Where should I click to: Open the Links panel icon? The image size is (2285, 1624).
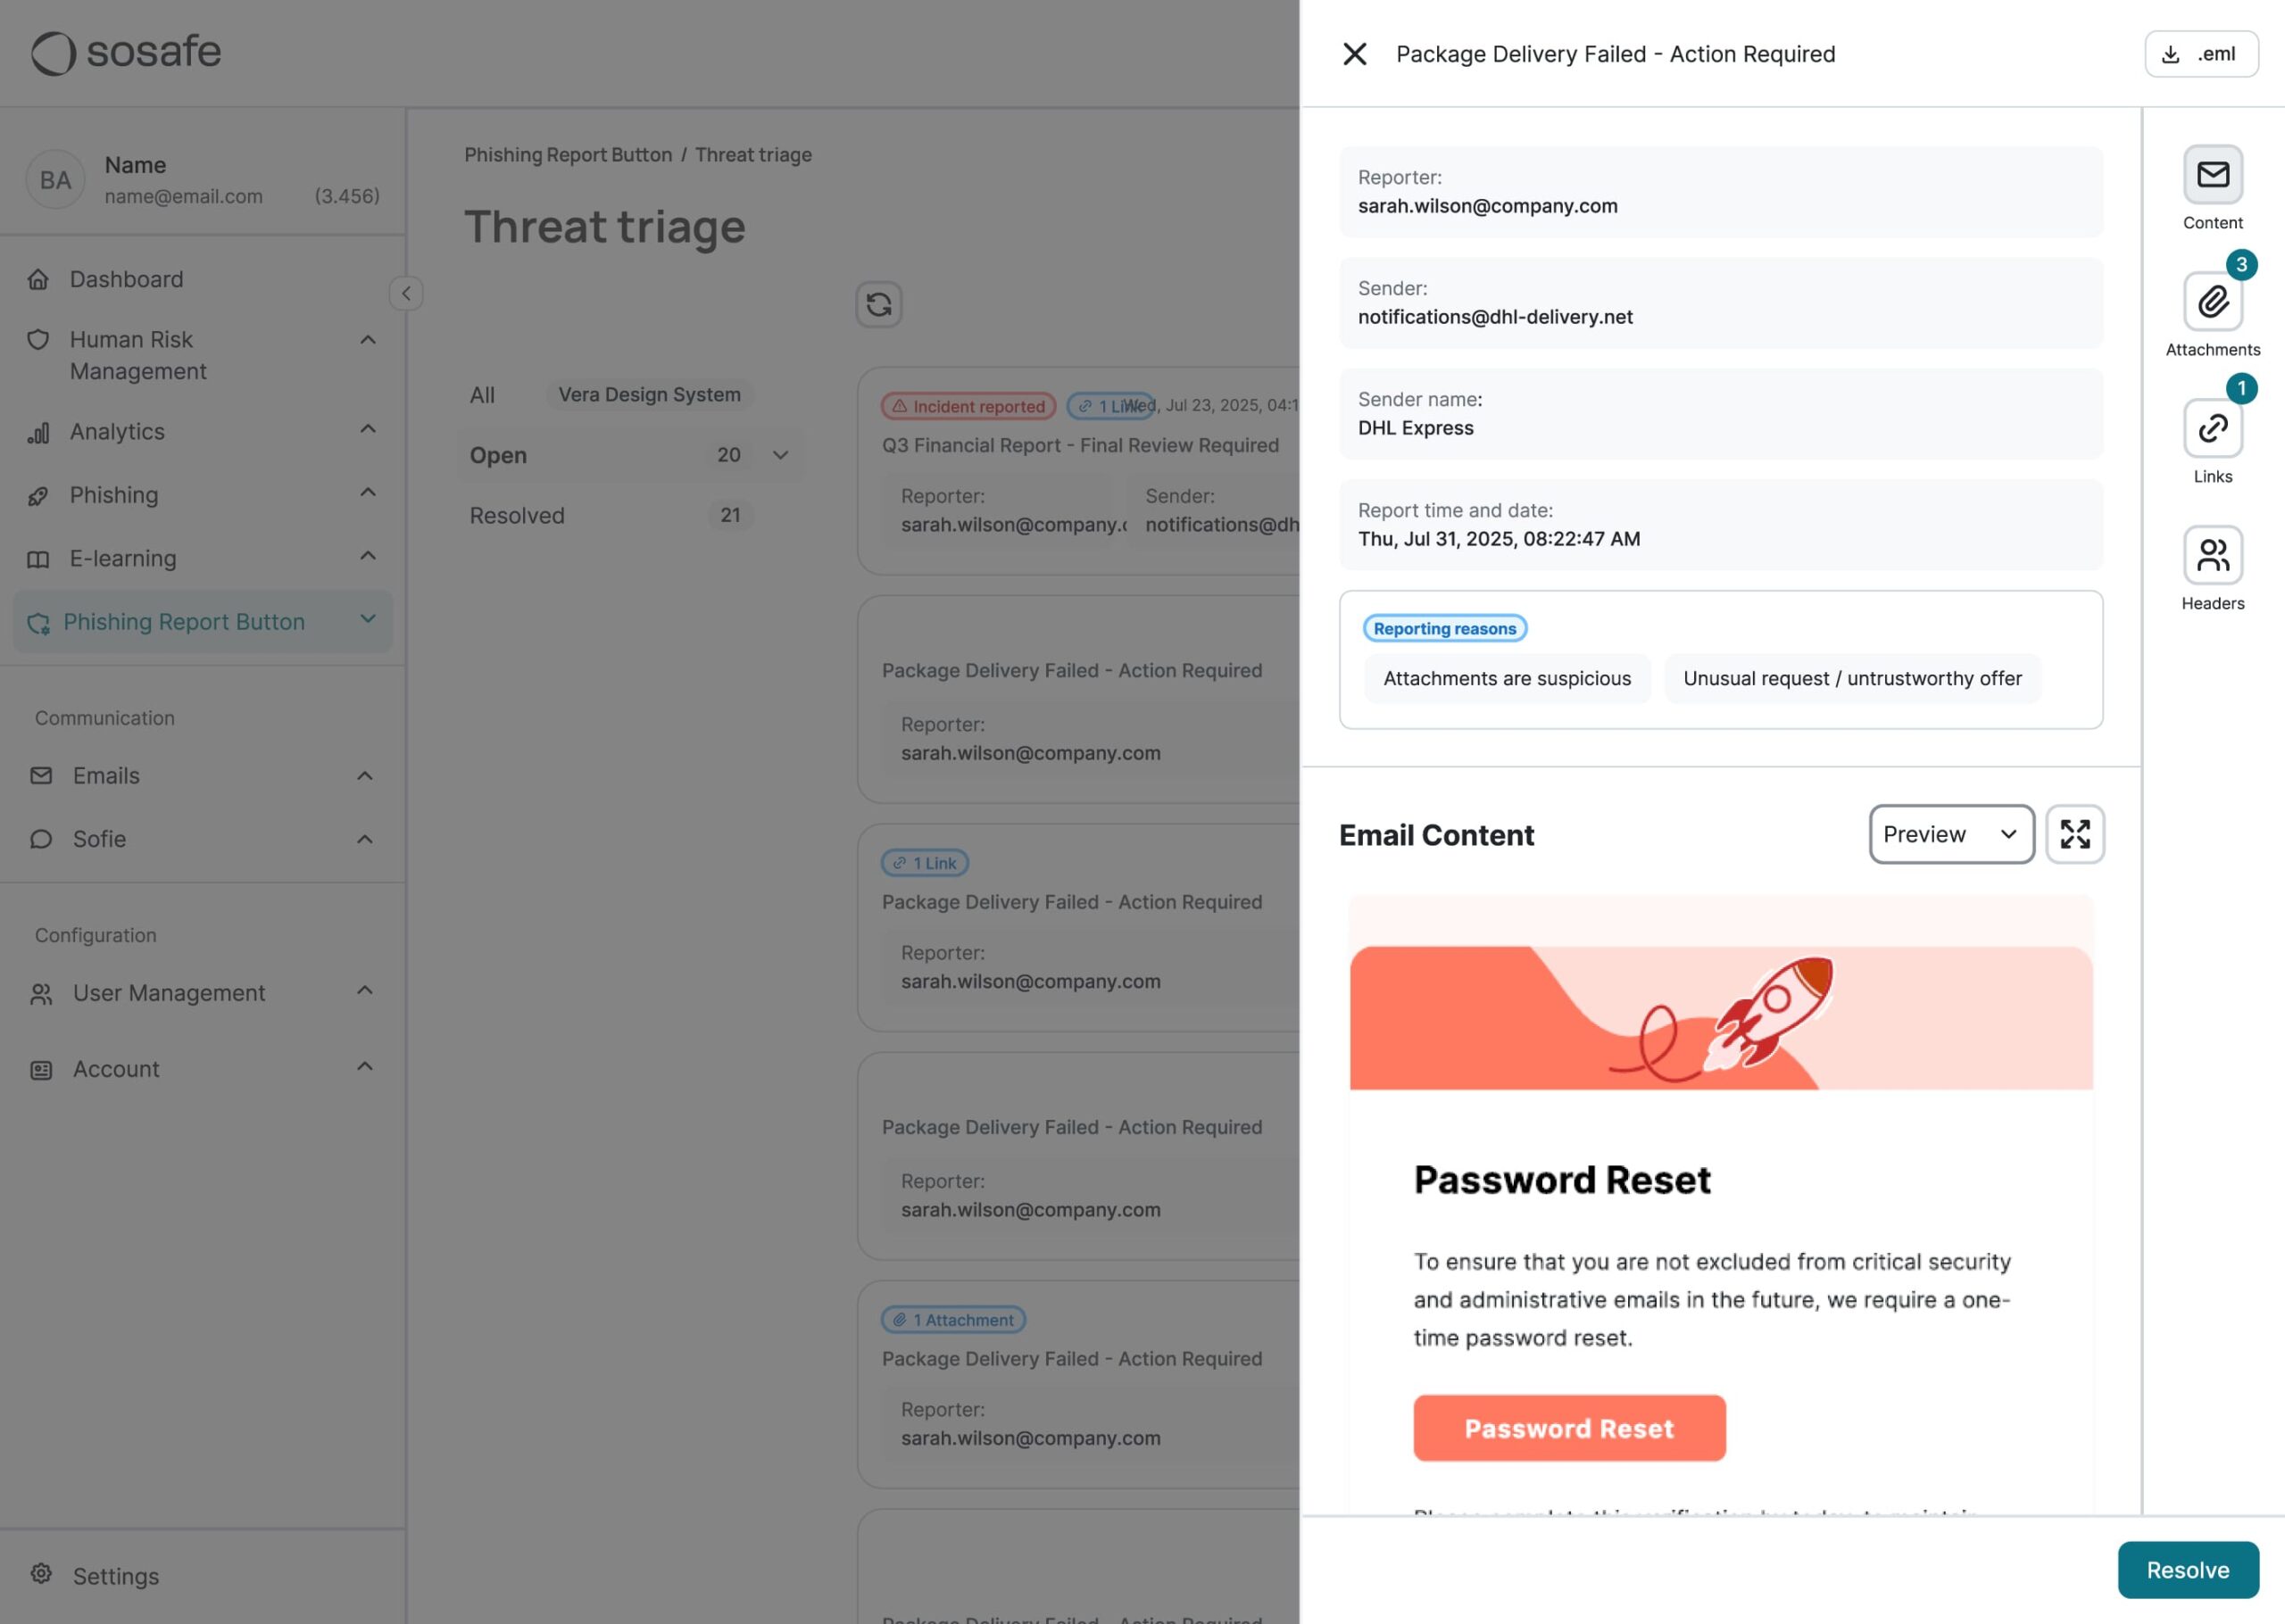[x=2212, y=428]
